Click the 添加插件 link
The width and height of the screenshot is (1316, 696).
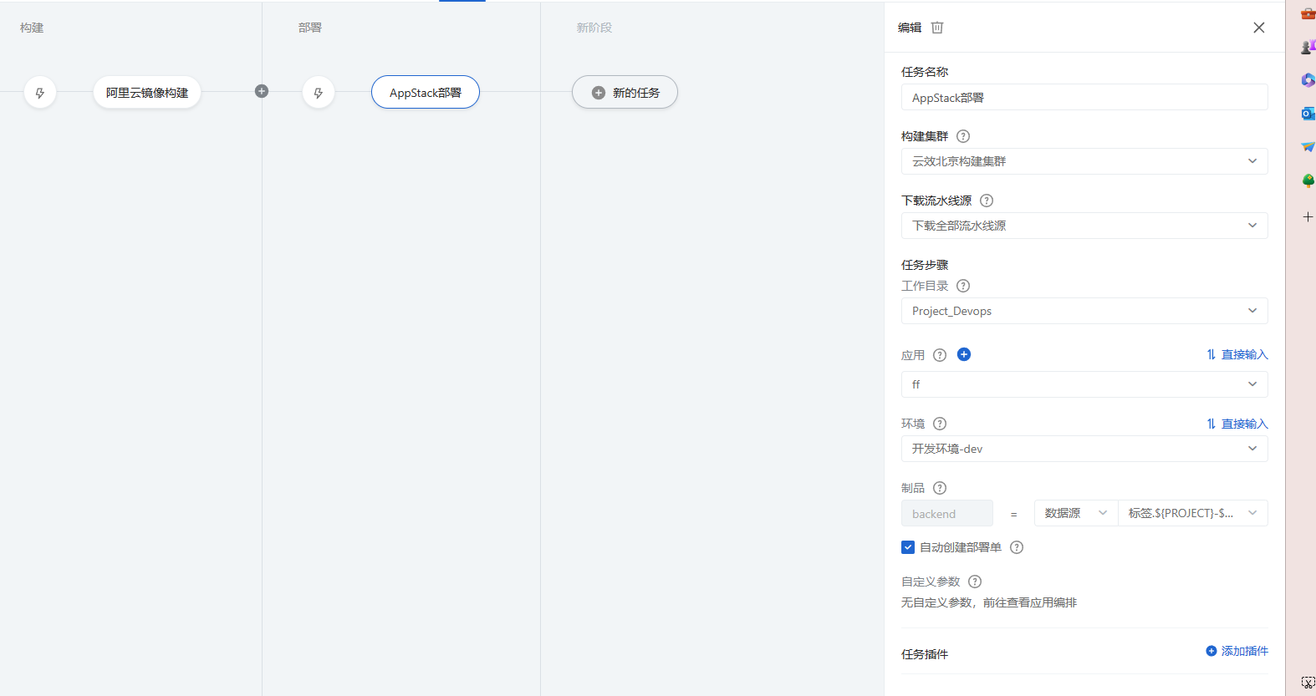click(x=1237, y=651)
